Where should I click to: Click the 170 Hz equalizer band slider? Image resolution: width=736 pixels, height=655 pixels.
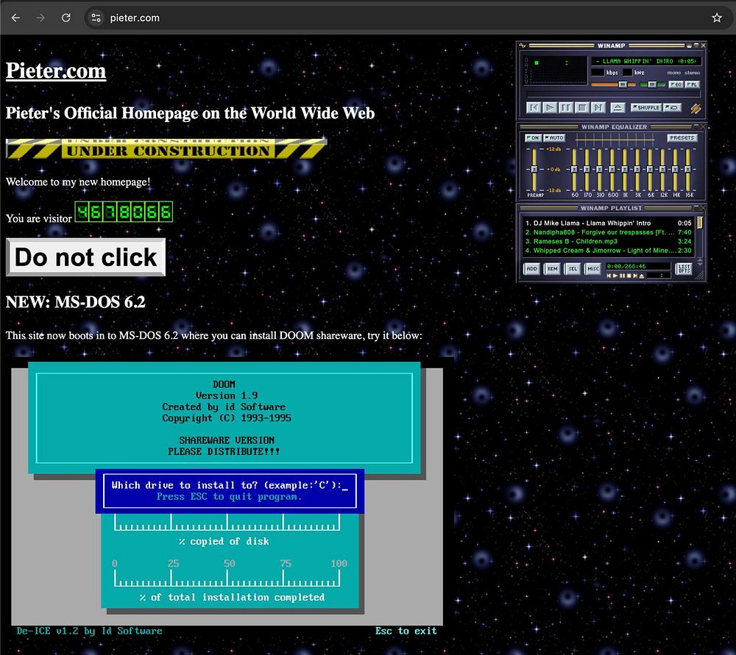pyautogui.click(x=587, y=169)
